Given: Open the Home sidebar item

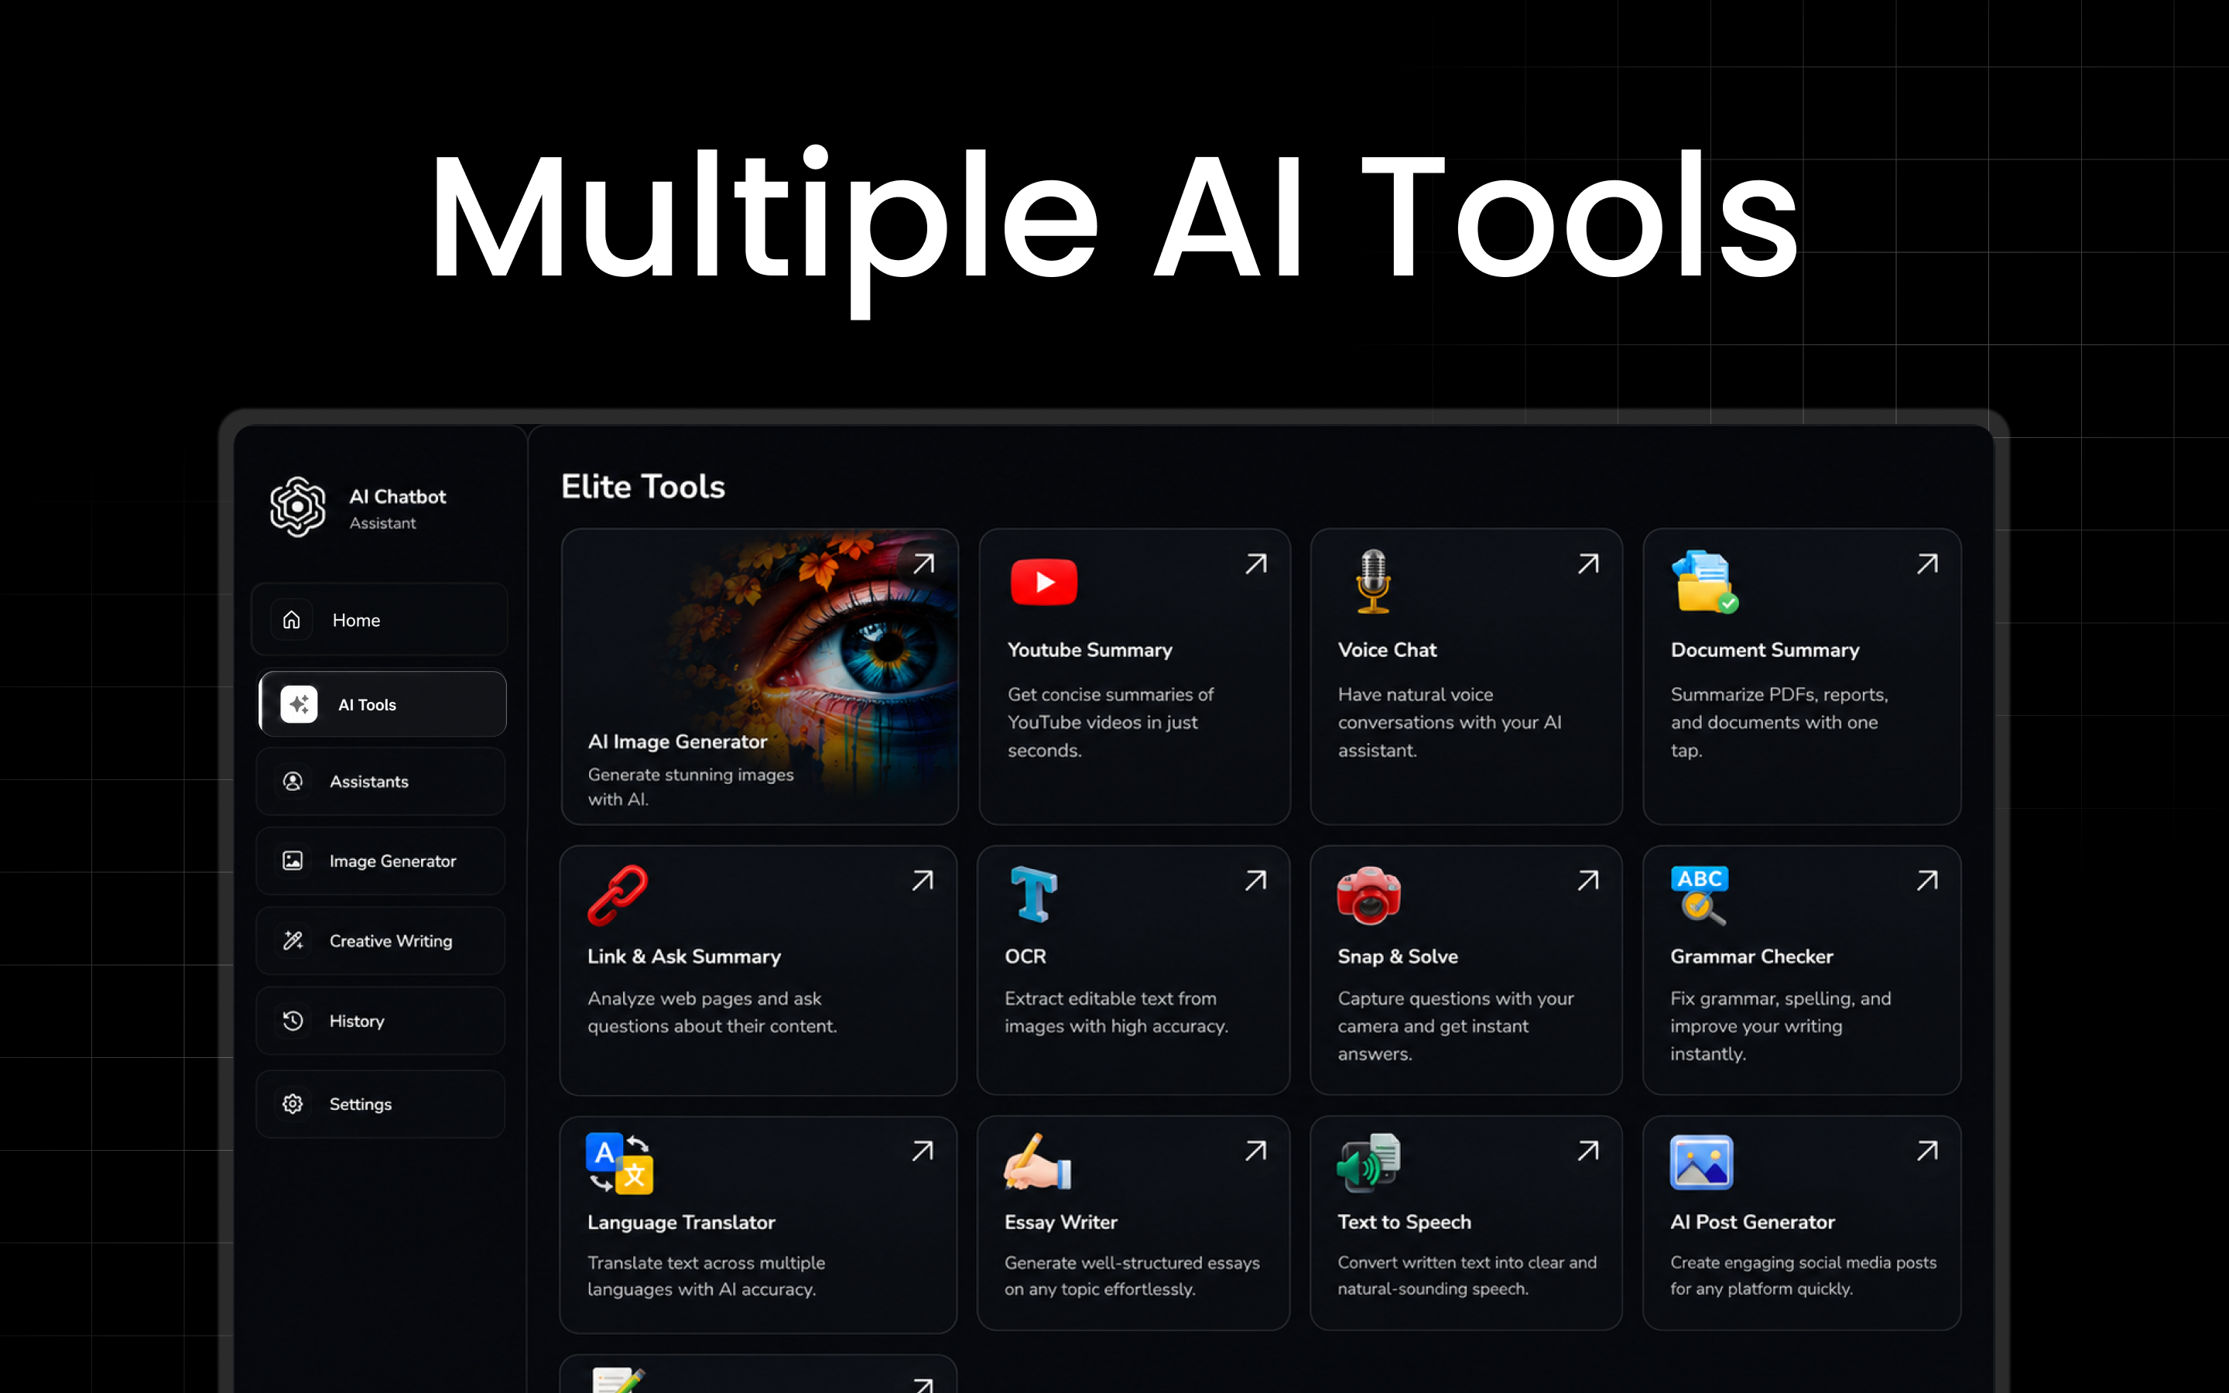Looking at the screenshot, I should coord(379,619).
